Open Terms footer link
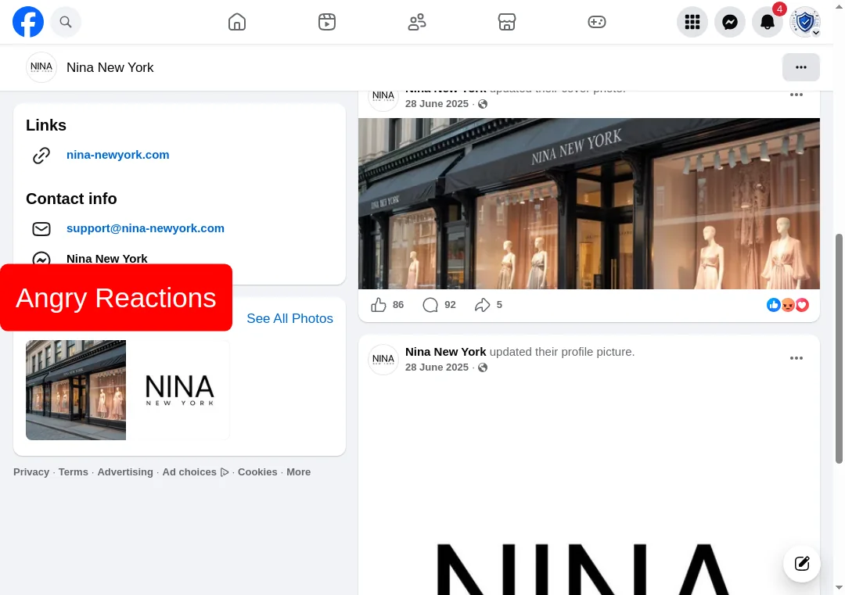The image size is (845, 595). [74, 472]
